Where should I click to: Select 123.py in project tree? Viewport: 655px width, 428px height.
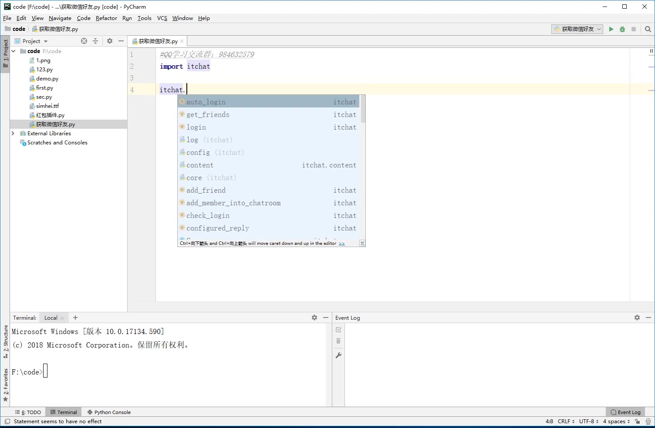click(x=44, y=70)
